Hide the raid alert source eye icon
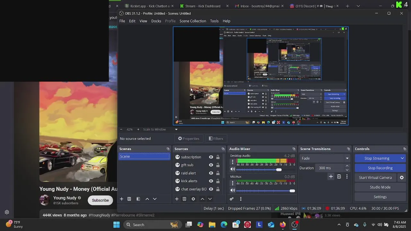Screen dimensions: 411x231 (x=211, y=173)
